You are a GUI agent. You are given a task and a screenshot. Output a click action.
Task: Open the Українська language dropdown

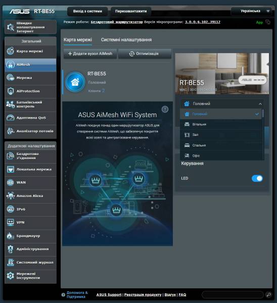(251, 11)
